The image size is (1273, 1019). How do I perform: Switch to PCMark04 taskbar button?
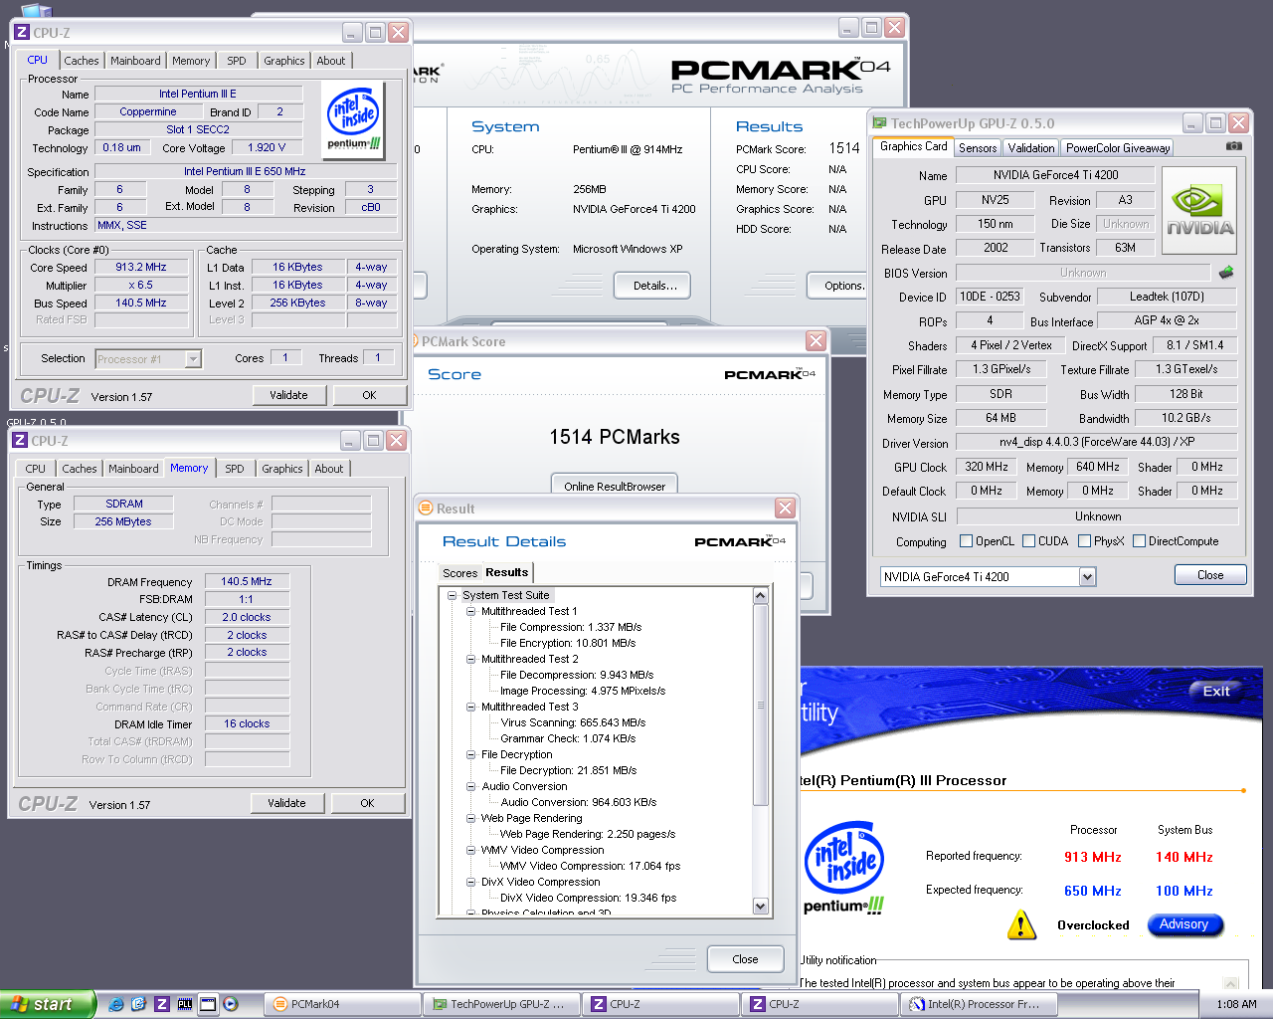click(343, 1004)
